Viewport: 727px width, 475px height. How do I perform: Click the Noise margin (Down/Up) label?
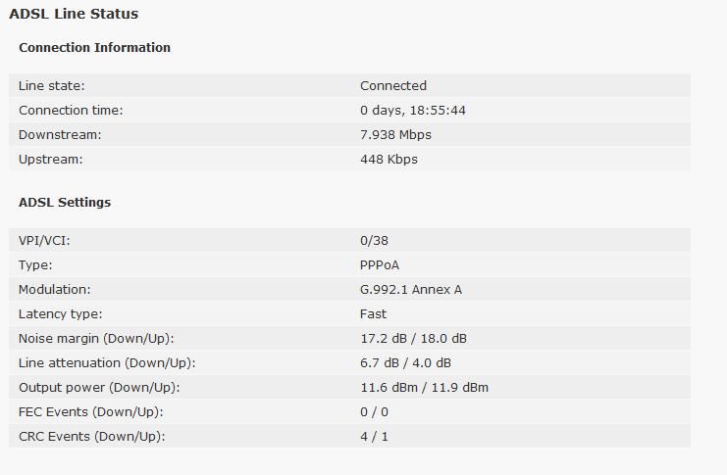coord(96,339)
